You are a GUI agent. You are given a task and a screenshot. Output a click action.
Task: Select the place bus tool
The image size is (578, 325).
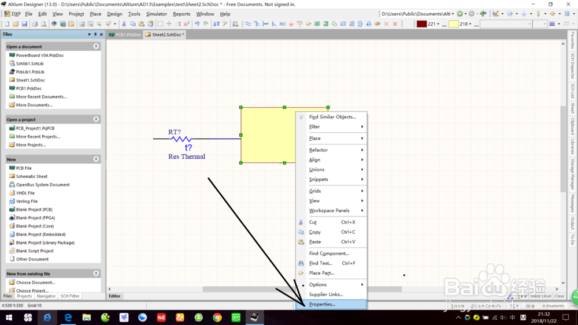(x=257, y=24)
